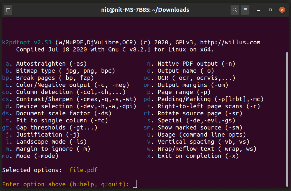The image size is (291, 191).
Task: Click the Native PDF output (-n) entry
Action: (x=196, y=64)
